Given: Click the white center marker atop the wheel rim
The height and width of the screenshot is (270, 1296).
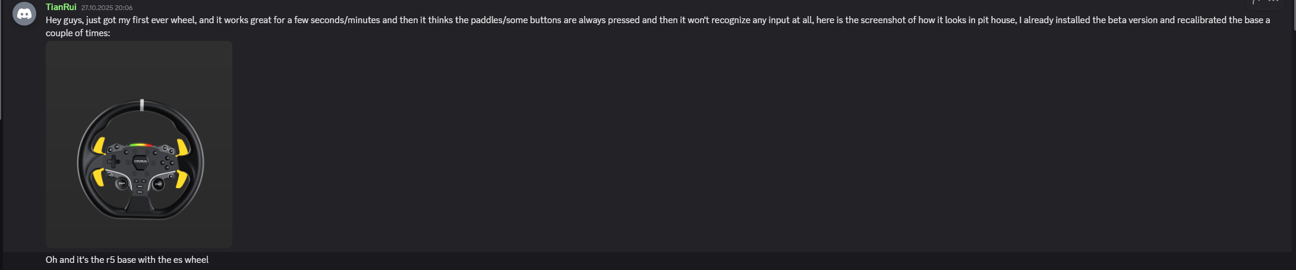Looking at the screenshot, I should click(141, 105).
